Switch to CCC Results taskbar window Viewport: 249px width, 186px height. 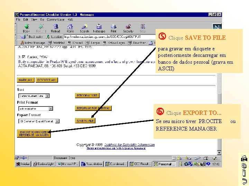point(140,164)
